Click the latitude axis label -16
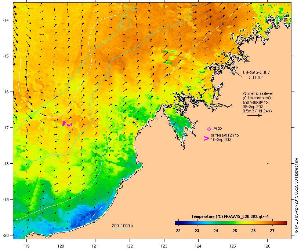Image resolution: width=301 pixels, height=249 pixels. click(x=5, y=92)
